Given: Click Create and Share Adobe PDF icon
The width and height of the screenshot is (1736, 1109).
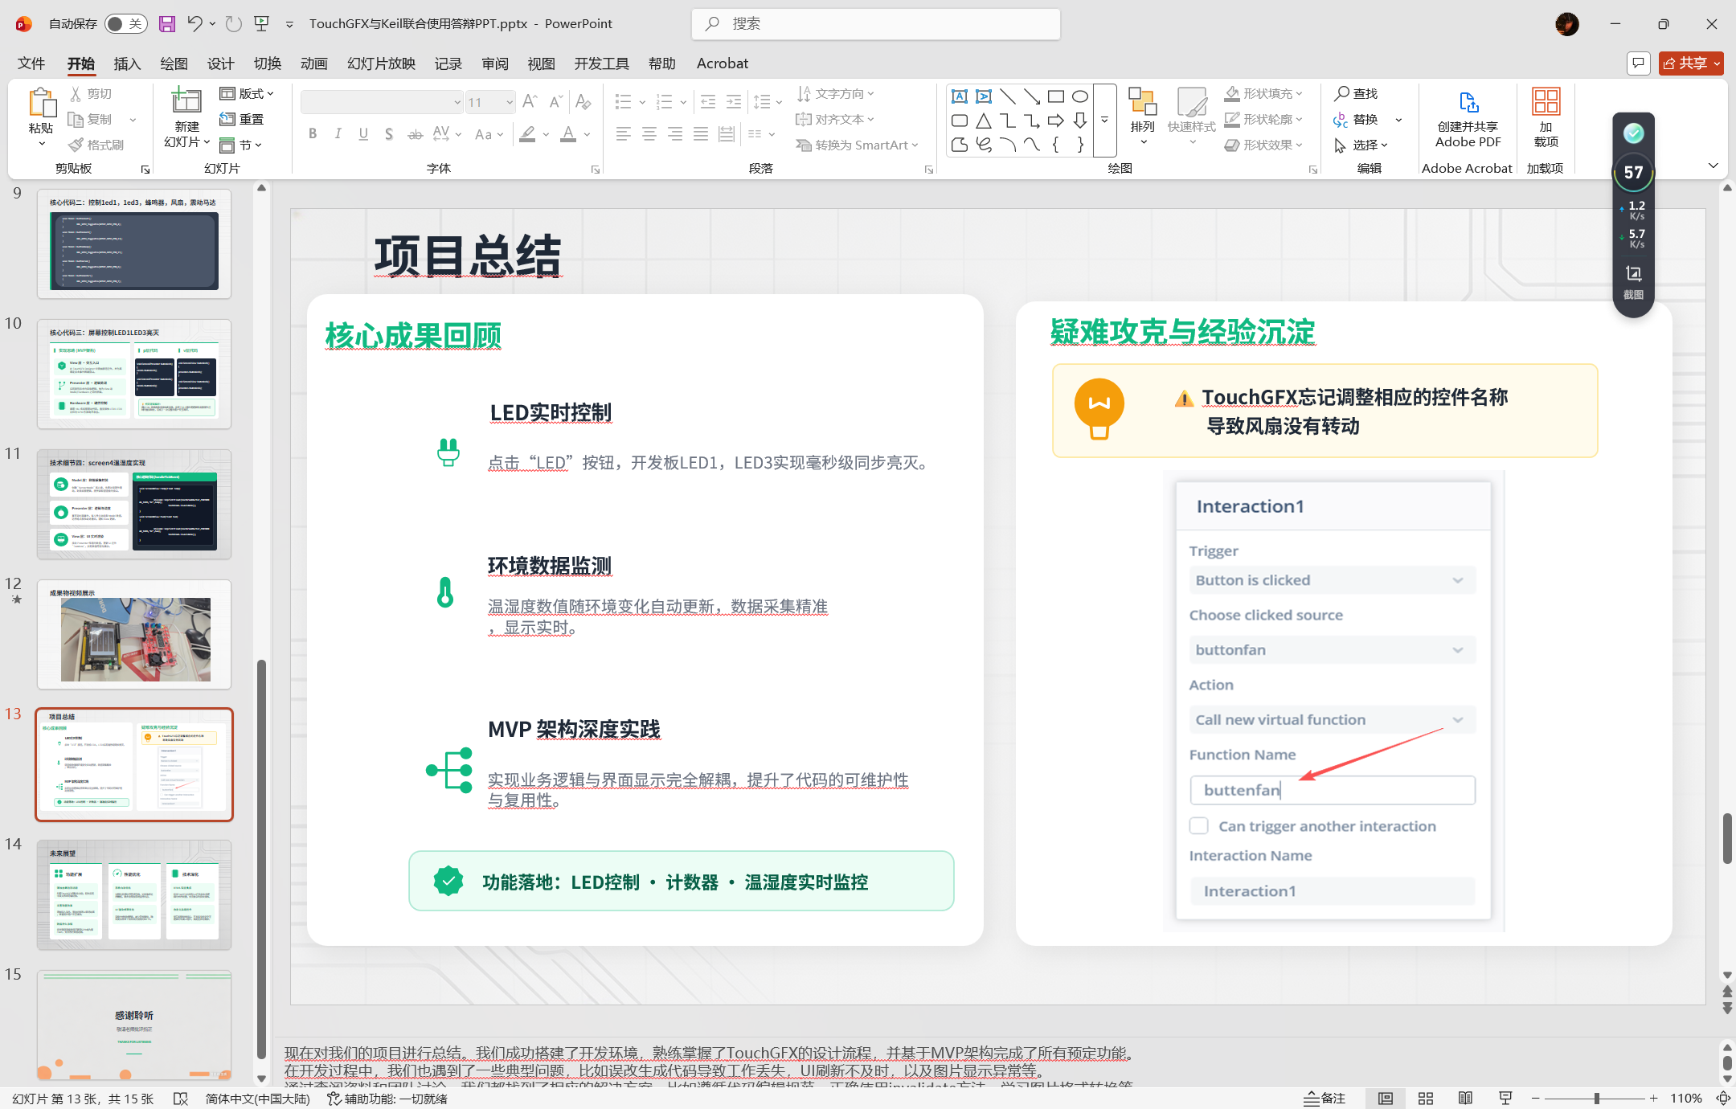Looking at the screenshot, I should 1468,102.
